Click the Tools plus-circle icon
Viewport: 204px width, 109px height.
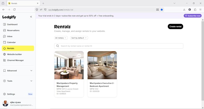[4, 81]
